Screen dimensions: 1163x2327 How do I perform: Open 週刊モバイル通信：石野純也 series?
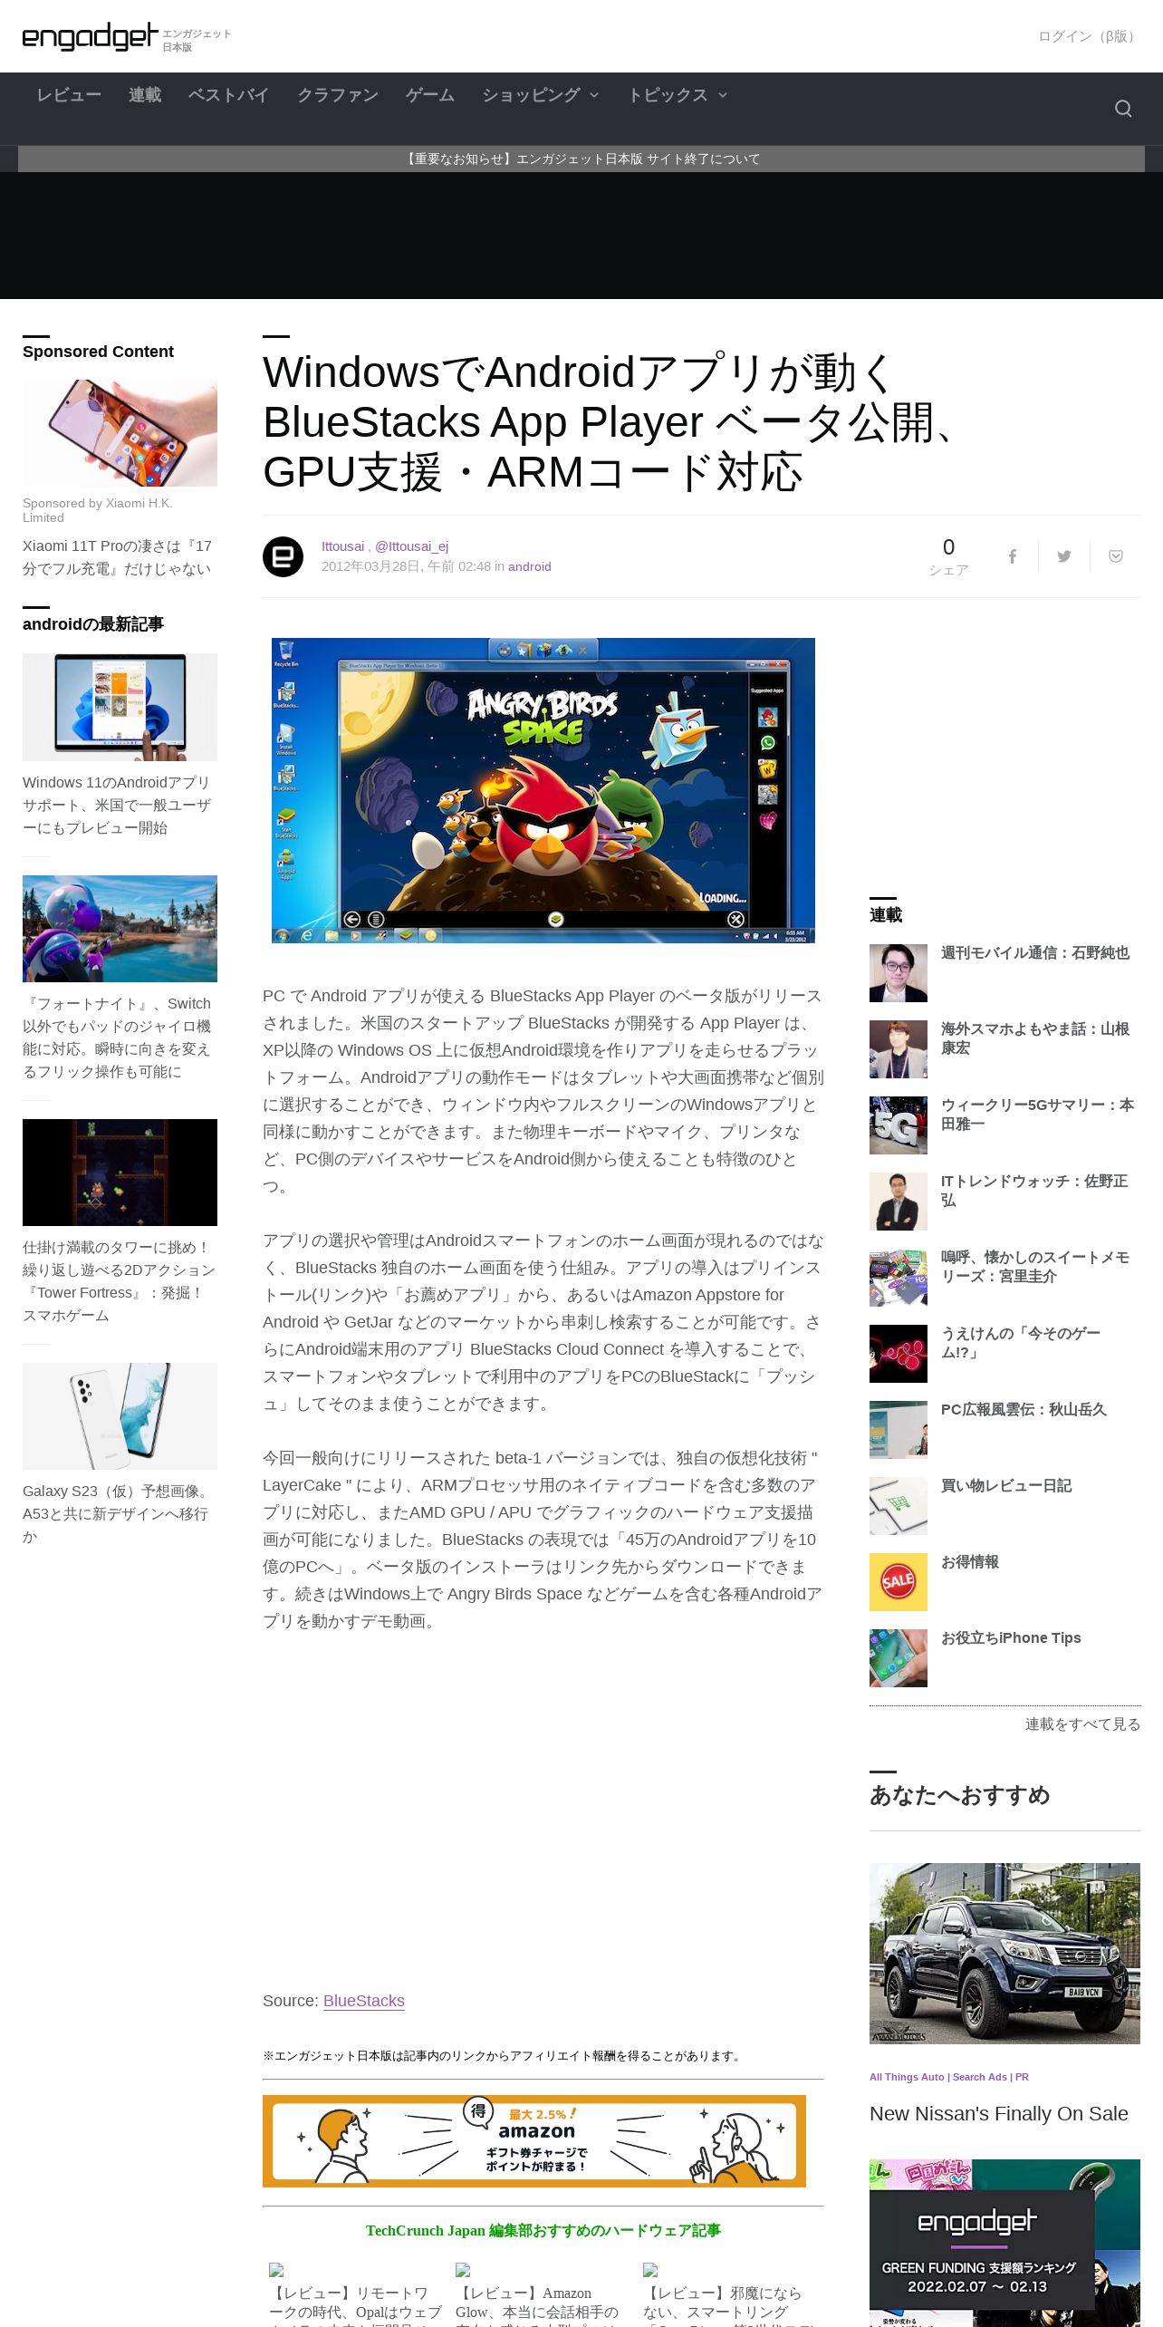pyautogui.click(x=1035, y=952)
